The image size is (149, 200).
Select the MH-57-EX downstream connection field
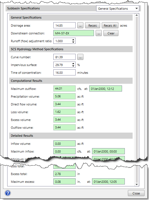[74, 33]
